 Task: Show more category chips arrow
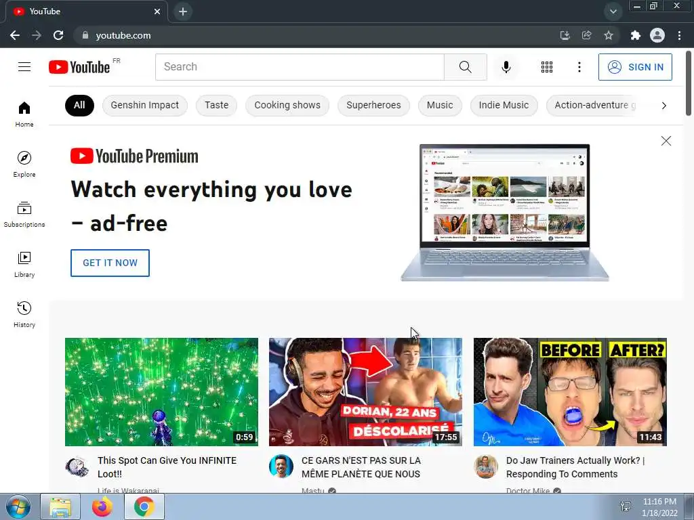point(664,105)
